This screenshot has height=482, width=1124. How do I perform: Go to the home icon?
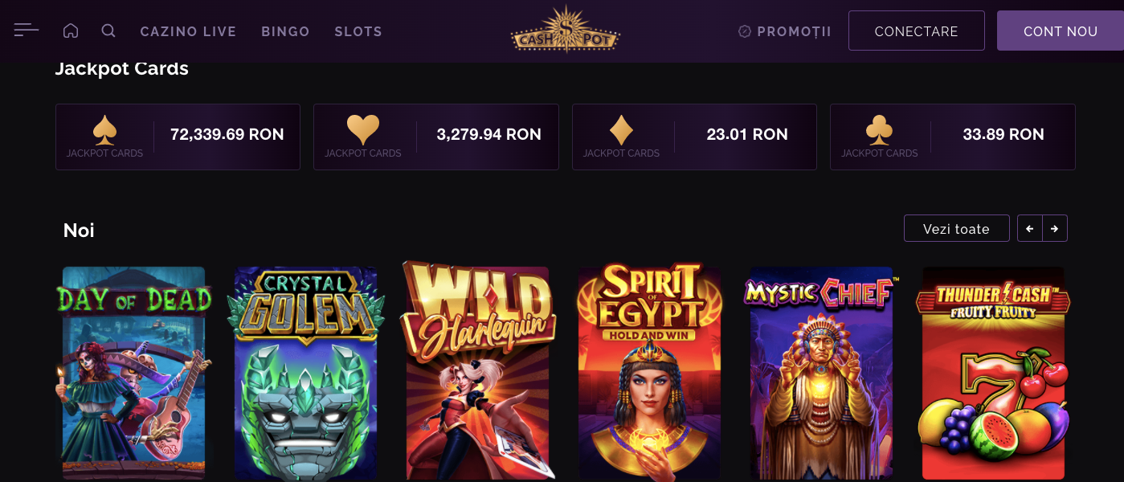tap(71, 31)
